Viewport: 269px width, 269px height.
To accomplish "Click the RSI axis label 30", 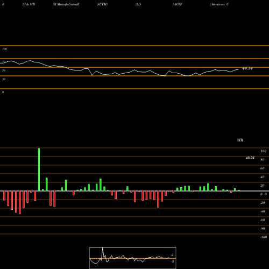I will coord(4,79).
